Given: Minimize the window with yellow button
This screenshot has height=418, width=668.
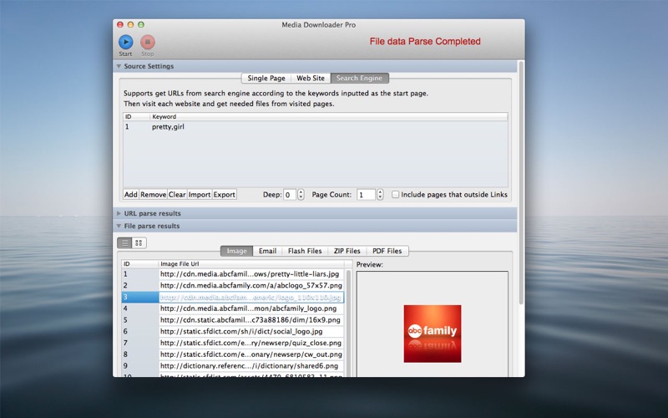Looking at the screenshot, I should pos(130,25).
